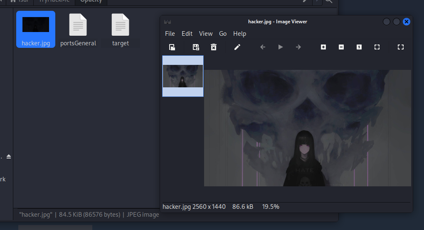
Task: Open the View menu
Action: 206,34
